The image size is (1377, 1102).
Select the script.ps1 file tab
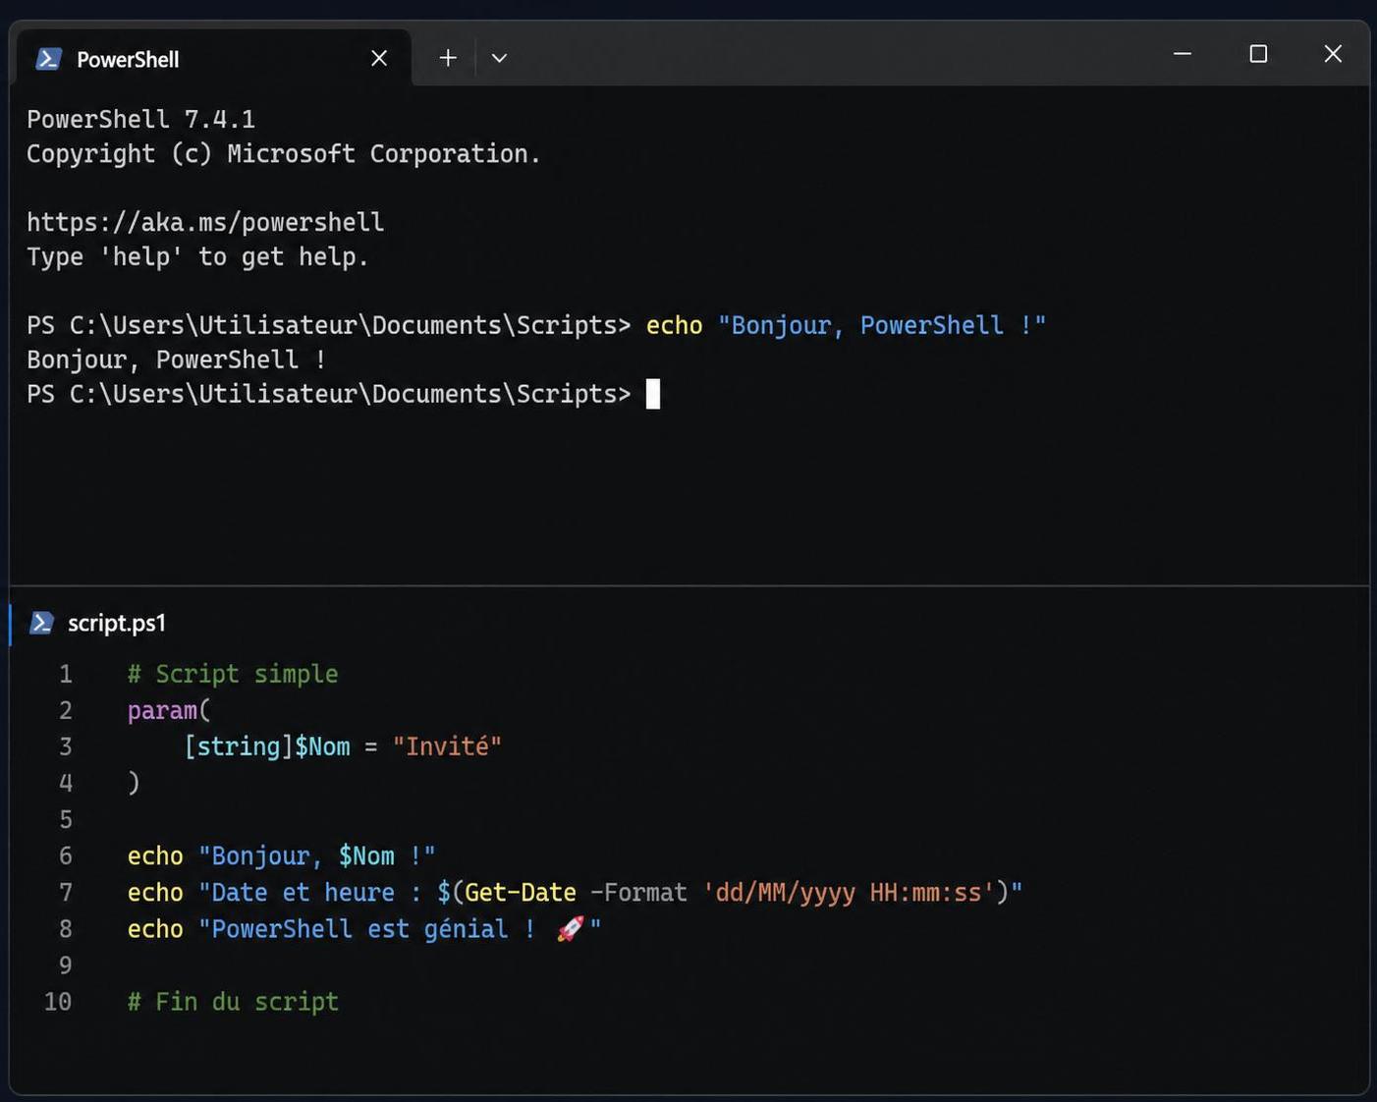point(98,623)
